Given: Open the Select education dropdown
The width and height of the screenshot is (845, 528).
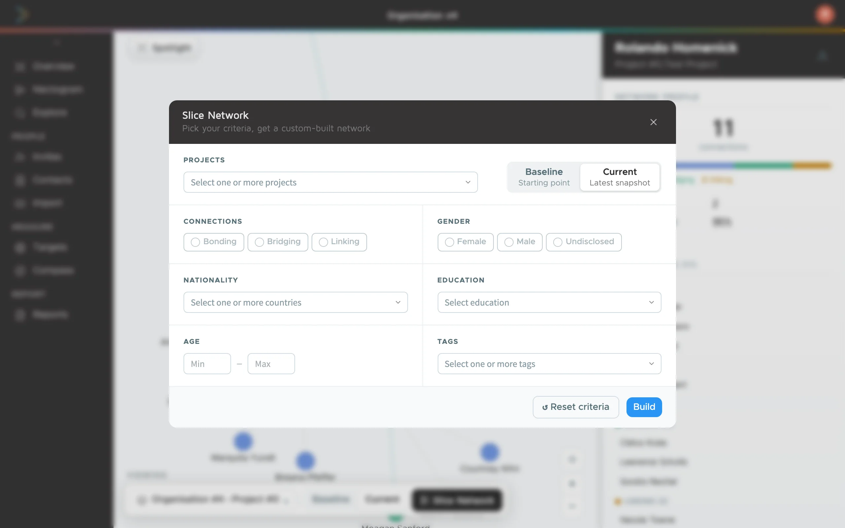Looking at the screenshot, I should coord(549,302).
